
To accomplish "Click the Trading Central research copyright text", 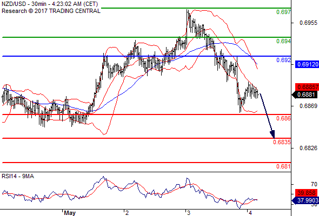I will pos(51,11).
